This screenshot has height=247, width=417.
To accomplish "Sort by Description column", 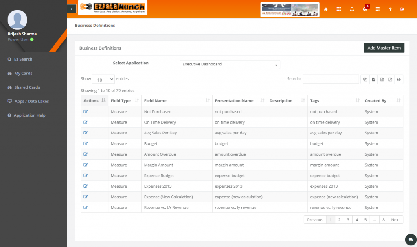I will point(287,101).
